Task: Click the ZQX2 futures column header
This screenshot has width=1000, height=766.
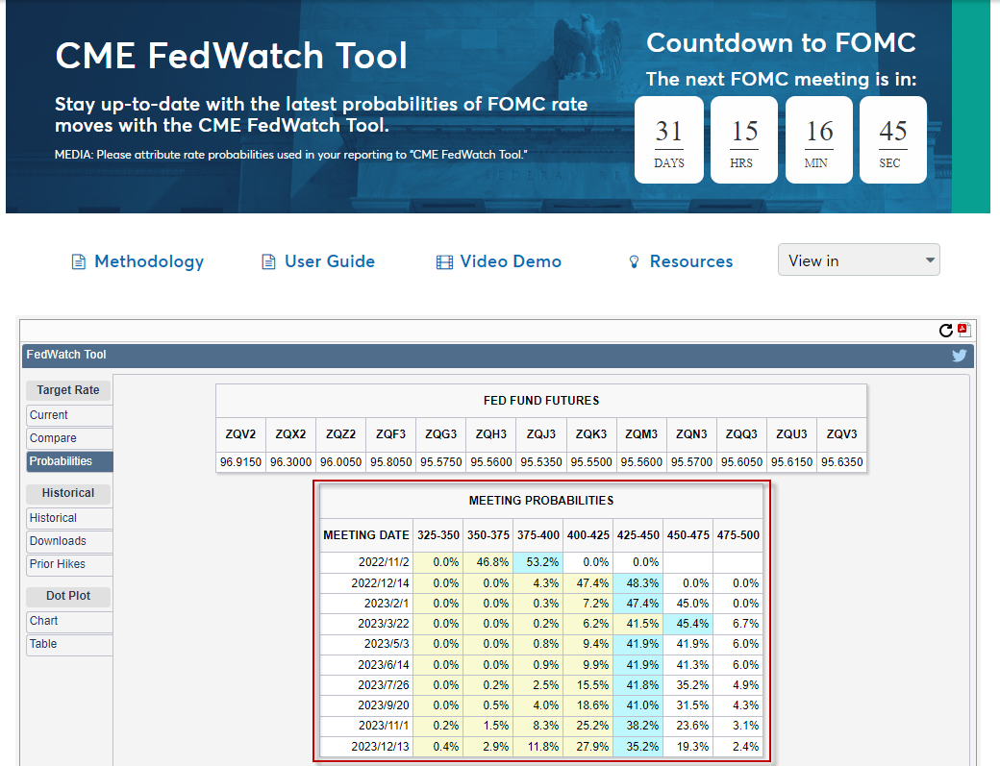Action: tap(290, 434)
